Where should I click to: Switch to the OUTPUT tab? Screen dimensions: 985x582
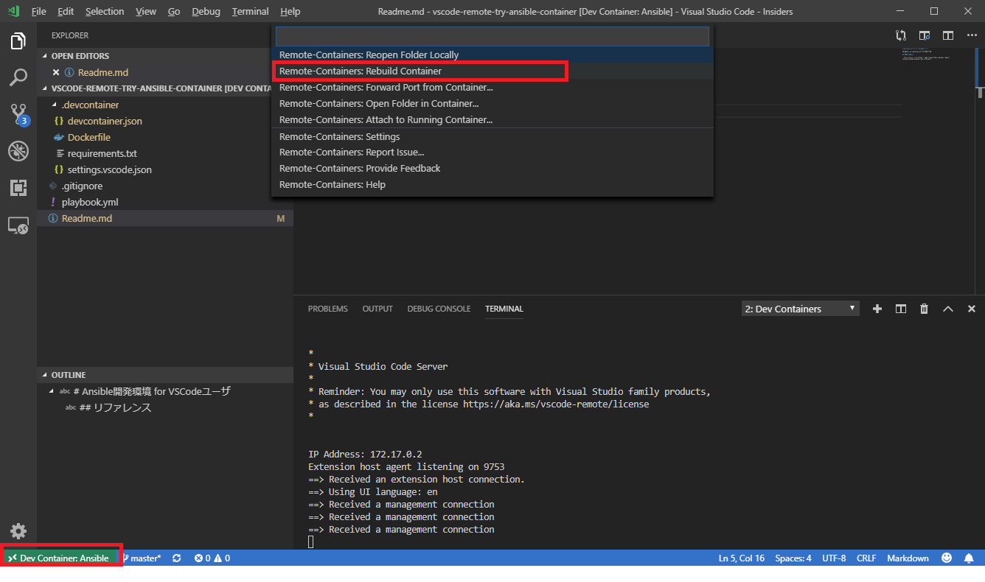pos(377,309)
